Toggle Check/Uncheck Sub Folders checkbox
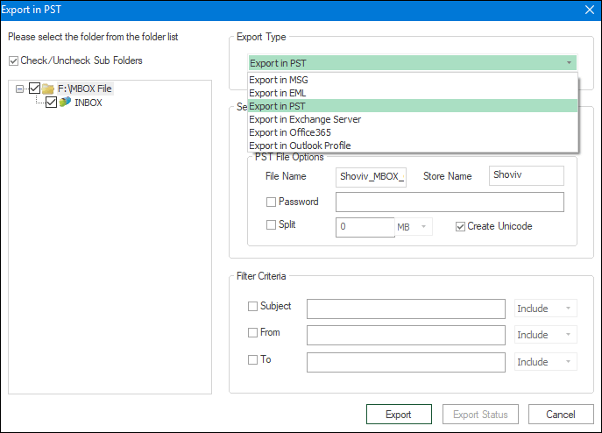 point(13,60)
